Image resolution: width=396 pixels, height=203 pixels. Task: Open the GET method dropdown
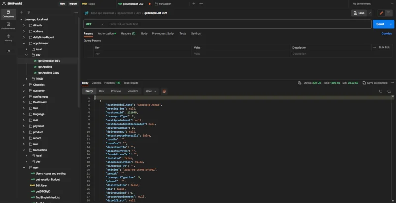(95, 24)
